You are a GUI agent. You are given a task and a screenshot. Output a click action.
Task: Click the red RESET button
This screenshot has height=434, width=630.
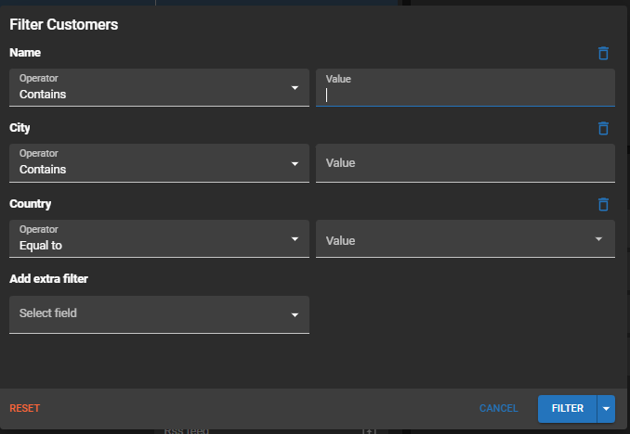tap(25, 408)
